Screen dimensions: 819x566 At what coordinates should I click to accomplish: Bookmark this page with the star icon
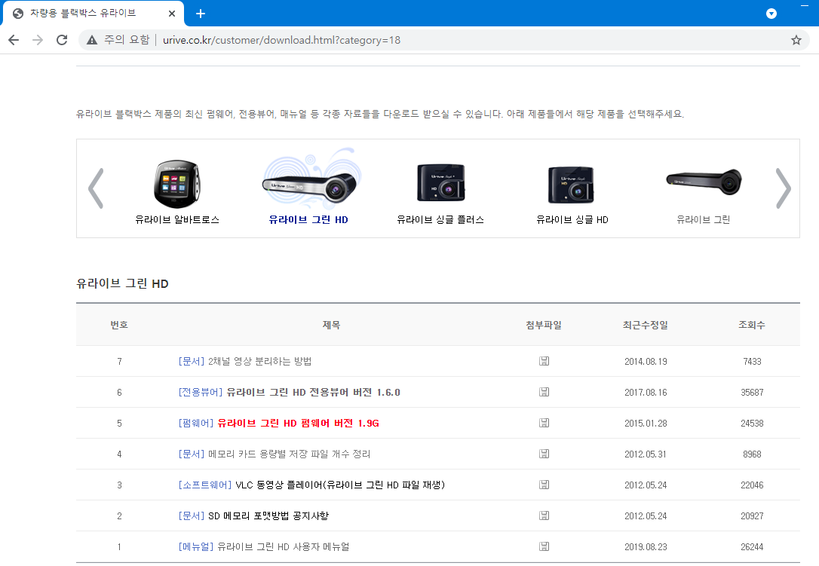(x=796, y=40)
